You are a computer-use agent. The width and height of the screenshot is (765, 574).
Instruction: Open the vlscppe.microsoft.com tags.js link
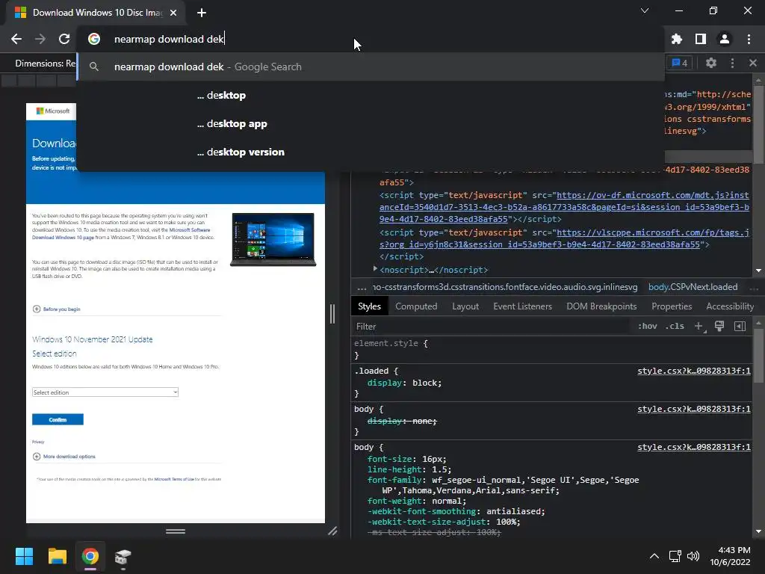click(x=565, y=238)
